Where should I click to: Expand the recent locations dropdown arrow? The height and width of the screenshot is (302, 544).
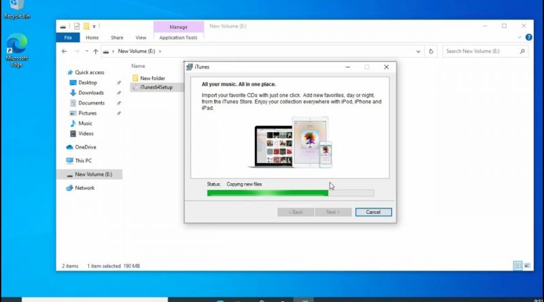[x=86, y=52]
